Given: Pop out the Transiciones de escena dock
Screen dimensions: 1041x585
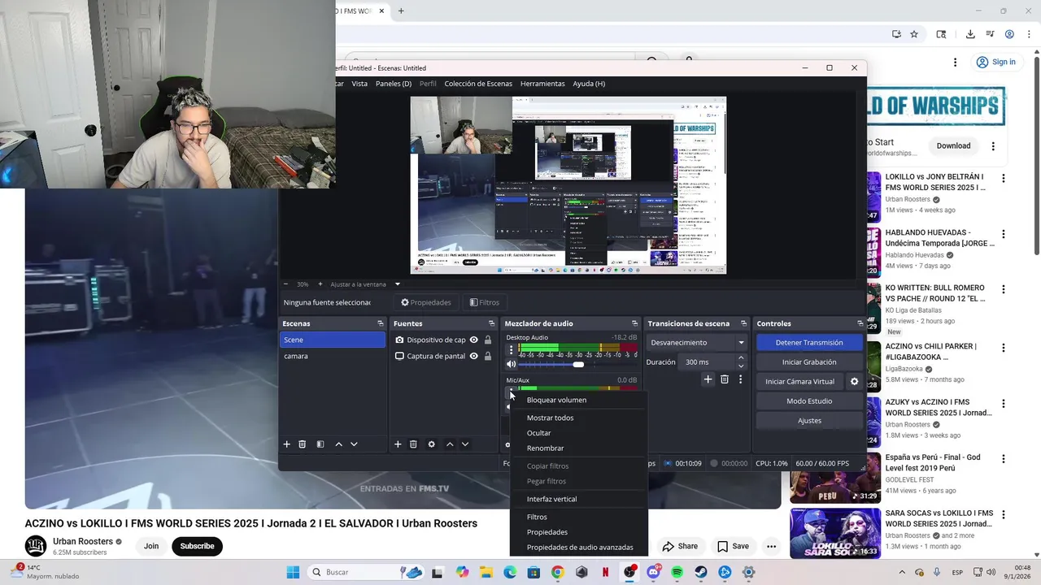Looking at the screenshot, I should (x=743, y=323).
